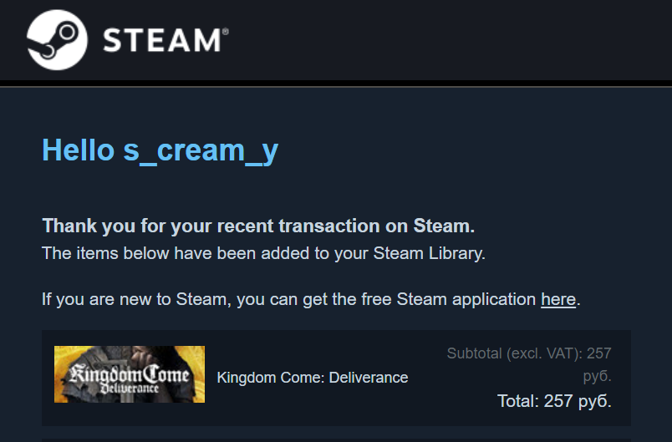Click the "Total: 257 руб." amount
Screen dimensions: 672x442
pyautogui.click(x=554, y=401)
